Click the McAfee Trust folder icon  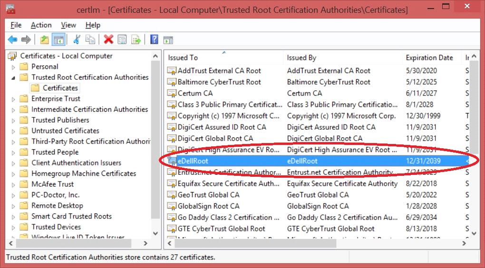click(24, 184)
